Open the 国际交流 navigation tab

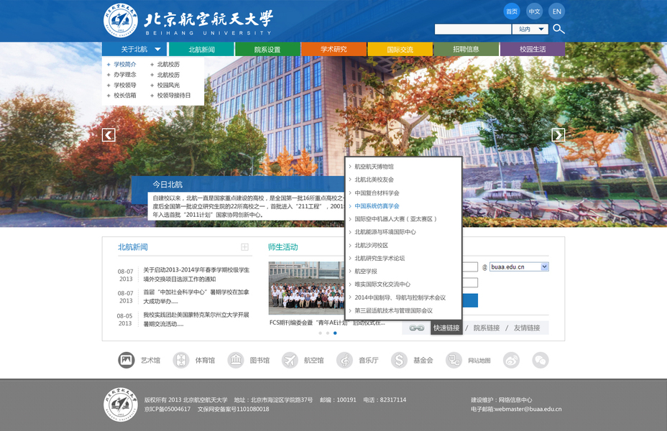coord(400,50)
